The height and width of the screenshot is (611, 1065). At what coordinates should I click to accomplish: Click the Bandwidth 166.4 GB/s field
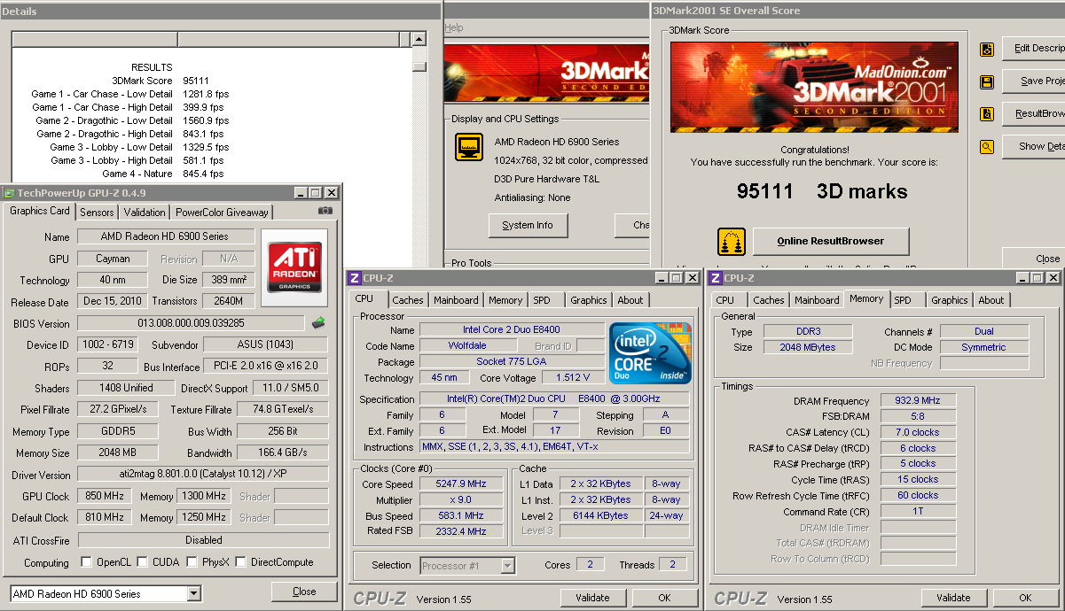(283, 453)
